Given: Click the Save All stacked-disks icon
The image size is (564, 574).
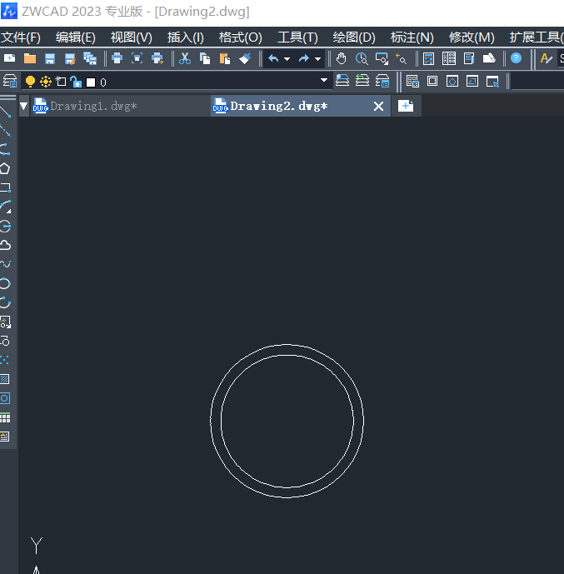Looking at the screenshot, I should point(90,58).
